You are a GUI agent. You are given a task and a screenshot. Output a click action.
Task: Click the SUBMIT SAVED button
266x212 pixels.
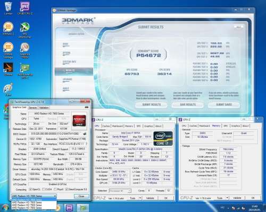coord(224,104)
